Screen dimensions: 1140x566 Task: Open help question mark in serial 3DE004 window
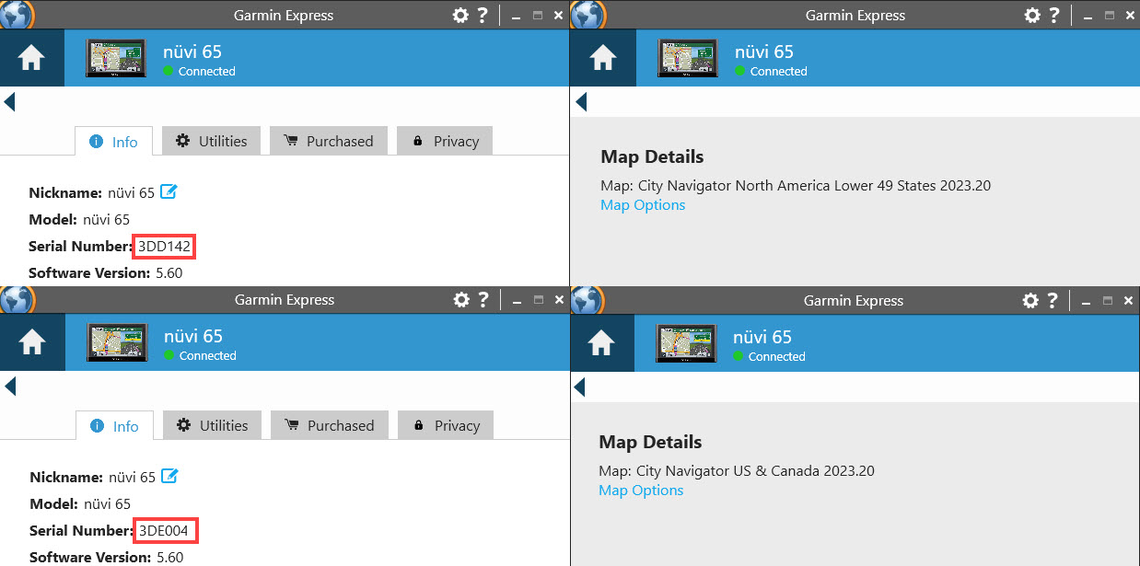coord(483,300)
